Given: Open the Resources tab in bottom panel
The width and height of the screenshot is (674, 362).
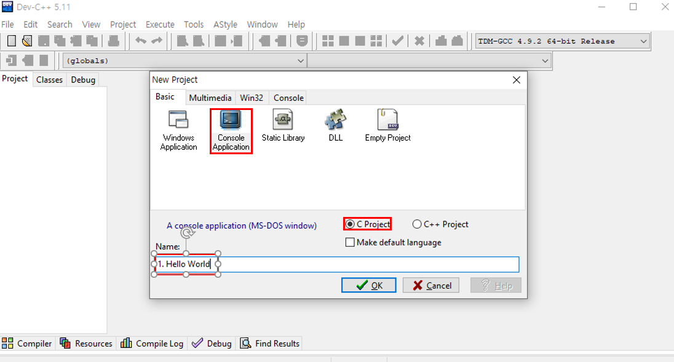Looking at the screenshot, I should [86, 344].
